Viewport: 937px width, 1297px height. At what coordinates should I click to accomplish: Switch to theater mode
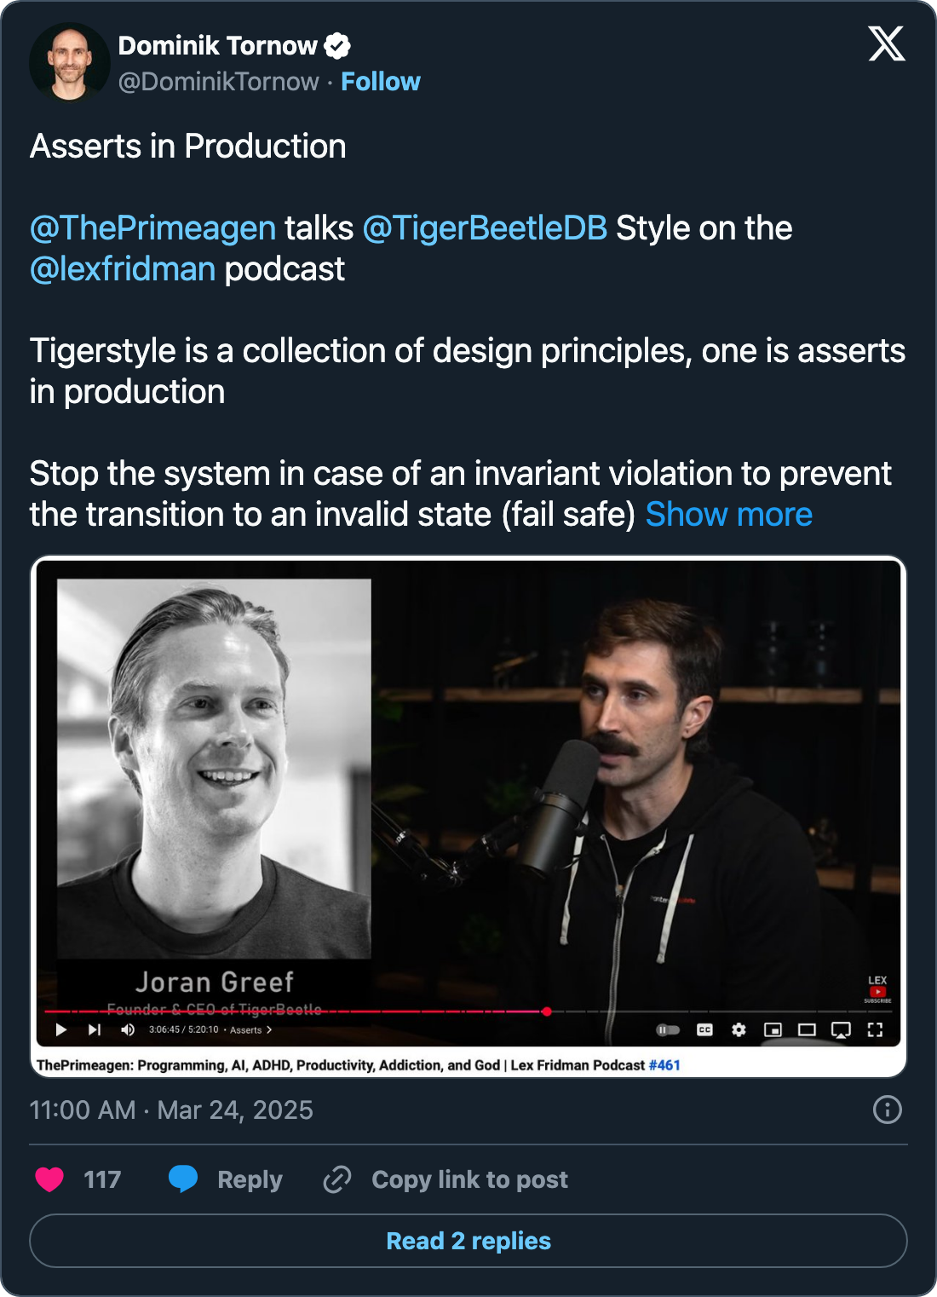click(x=807, y=1029)
